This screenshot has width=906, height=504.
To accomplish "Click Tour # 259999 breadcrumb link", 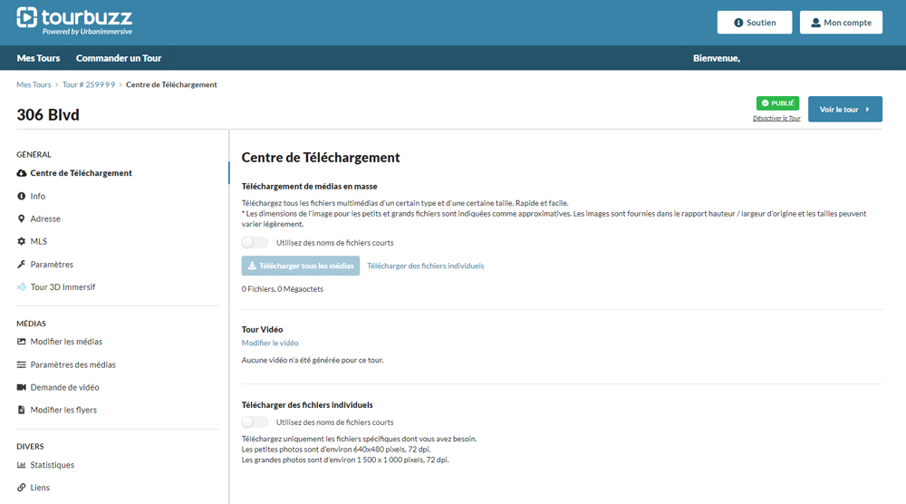I will tap(88, 85).
